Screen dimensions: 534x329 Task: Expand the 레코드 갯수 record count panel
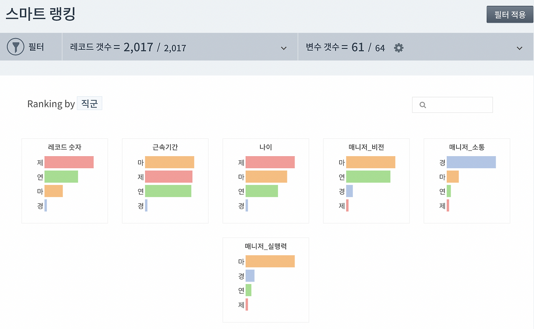click(284, 47)
